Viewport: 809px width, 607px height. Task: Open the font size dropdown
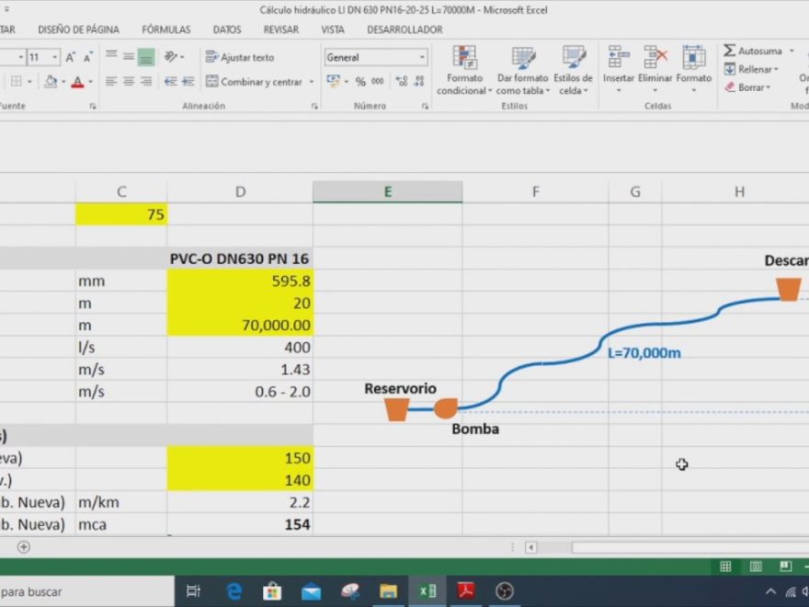pyautogui.click(x=55, y=57)
